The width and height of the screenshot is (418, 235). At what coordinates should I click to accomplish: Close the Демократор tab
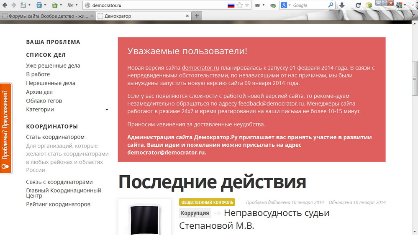click(187, 16)
